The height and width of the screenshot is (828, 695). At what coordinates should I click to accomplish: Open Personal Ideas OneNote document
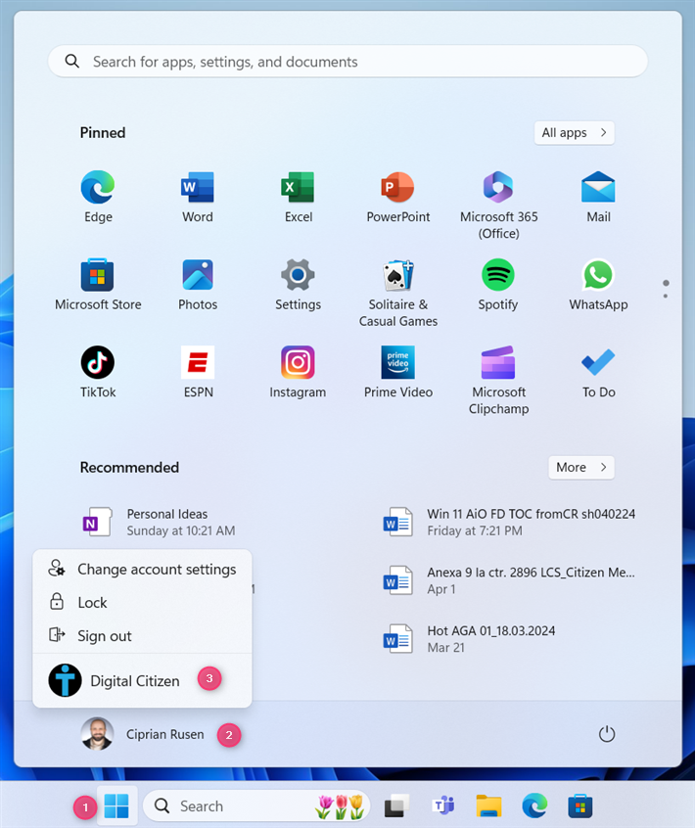[x=159, y=522]
